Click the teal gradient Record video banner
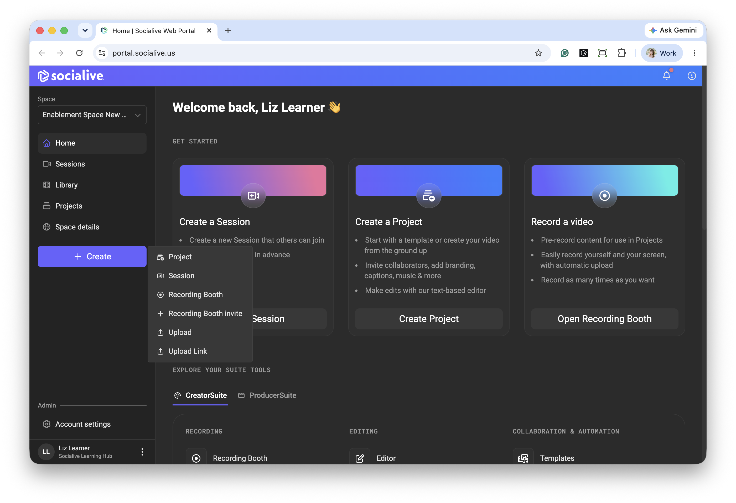The height and width of the screenshot is (503, 736). pyautogui.click(x=605, y=180)
